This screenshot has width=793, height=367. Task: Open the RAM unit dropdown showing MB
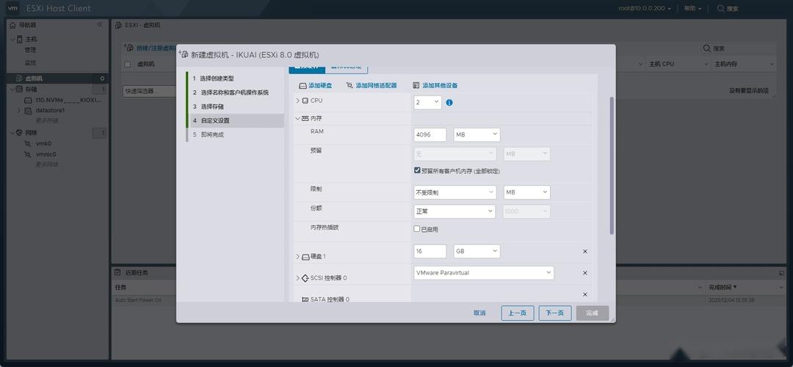(x=477, y=135)
